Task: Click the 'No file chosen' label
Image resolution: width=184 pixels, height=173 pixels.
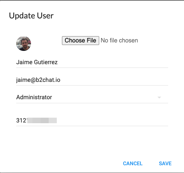Action: [119, 41]
